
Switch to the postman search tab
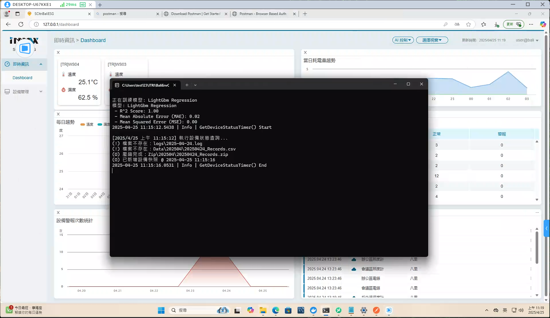(127, 14)
